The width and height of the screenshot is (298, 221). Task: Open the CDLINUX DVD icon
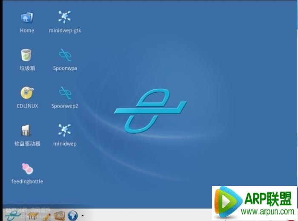pos(27,93)
